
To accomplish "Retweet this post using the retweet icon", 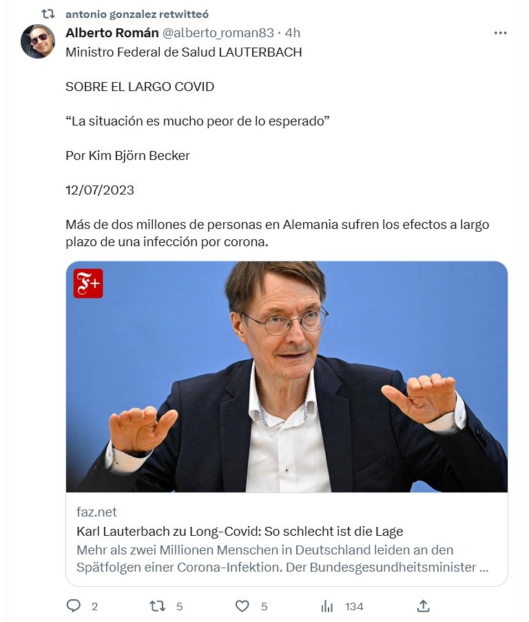I will 157,605.
